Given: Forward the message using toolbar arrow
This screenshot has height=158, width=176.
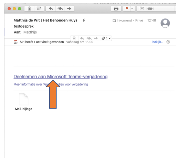Looking at the screenshot, I should tap(69, 9).
